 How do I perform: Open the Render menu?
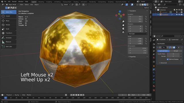pos(14,2)
